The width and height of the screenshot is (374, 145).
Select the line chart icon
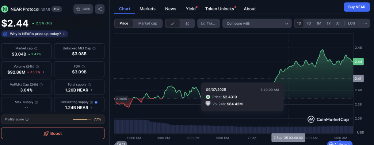(x=173, y=24)
